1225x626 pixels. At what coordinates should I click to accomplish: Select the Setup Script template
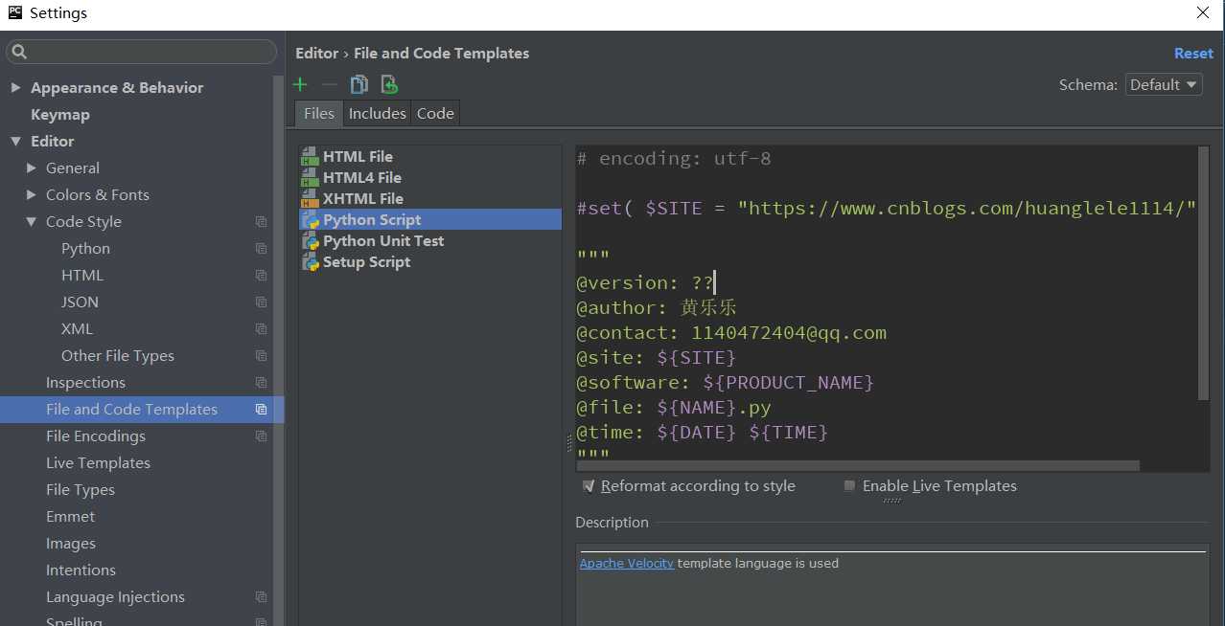coord(366,261)
